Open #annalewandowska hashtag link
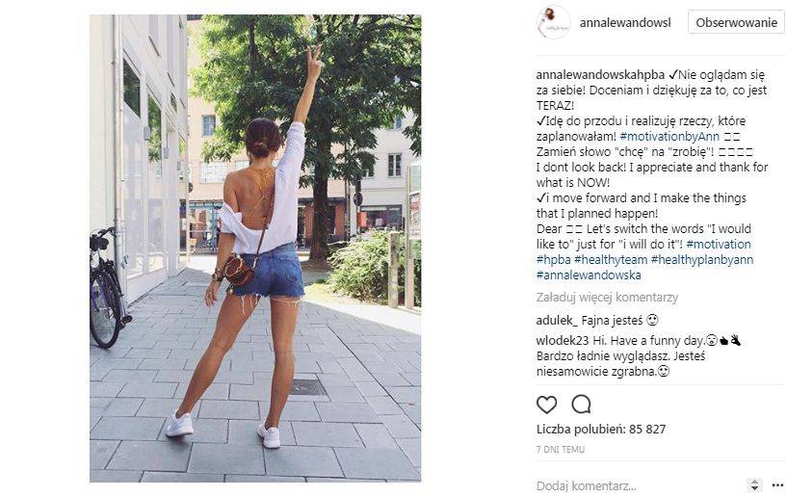The height and width of the screenshot is (497, 787). pyautogui.click(x=589, y=275)
